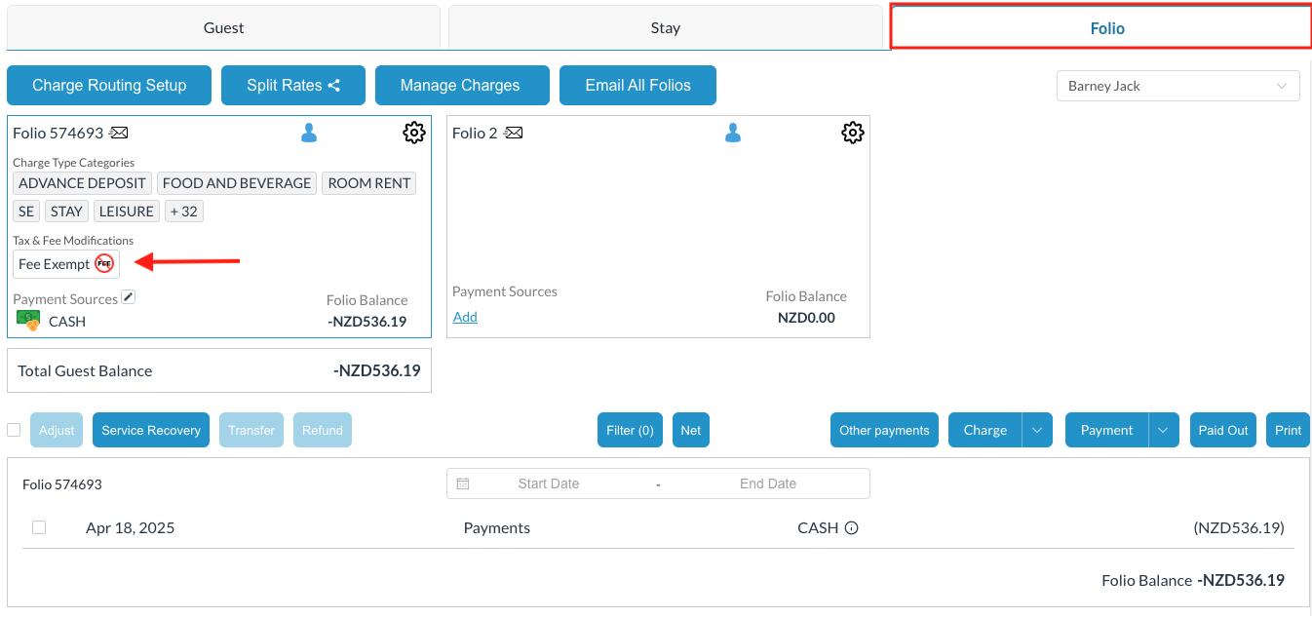Click the person icon on Folio 2
Viewport: 1312px width, 618px height.
click(733, 133)
